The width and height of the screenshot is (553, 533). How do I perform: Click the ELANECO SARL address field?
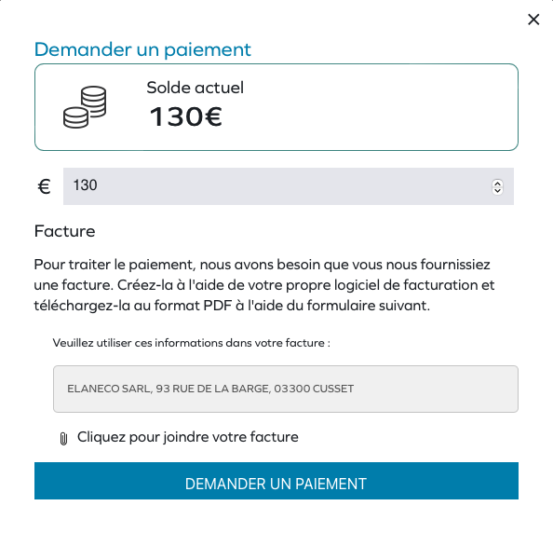tap(286, 389)
